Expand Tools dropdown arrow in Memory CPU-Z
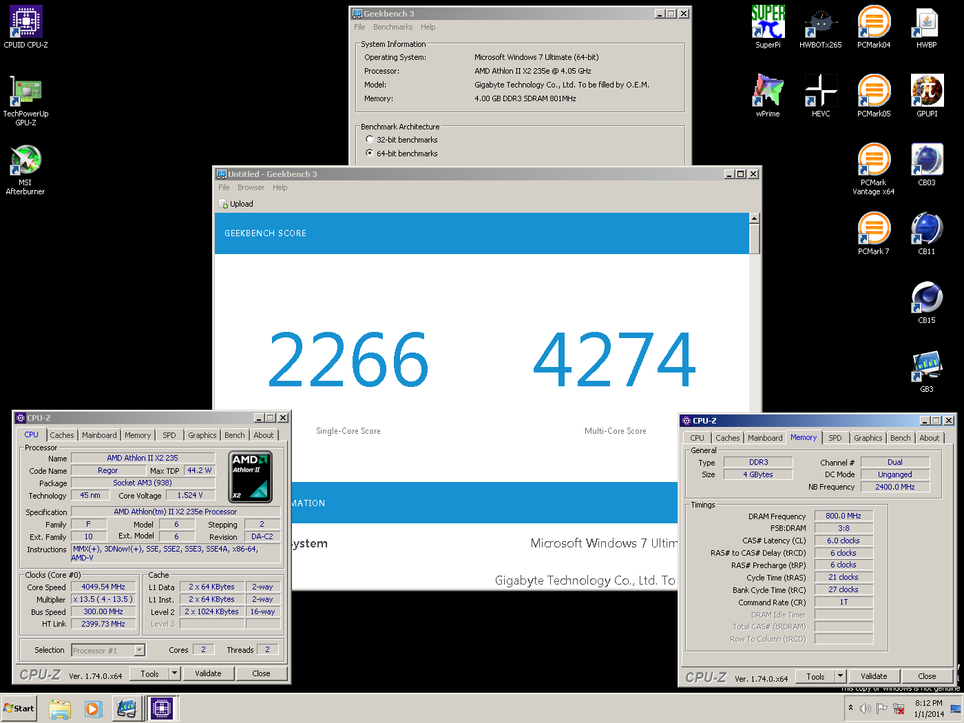This screenshot has width=964, height=723. point(841,676)
